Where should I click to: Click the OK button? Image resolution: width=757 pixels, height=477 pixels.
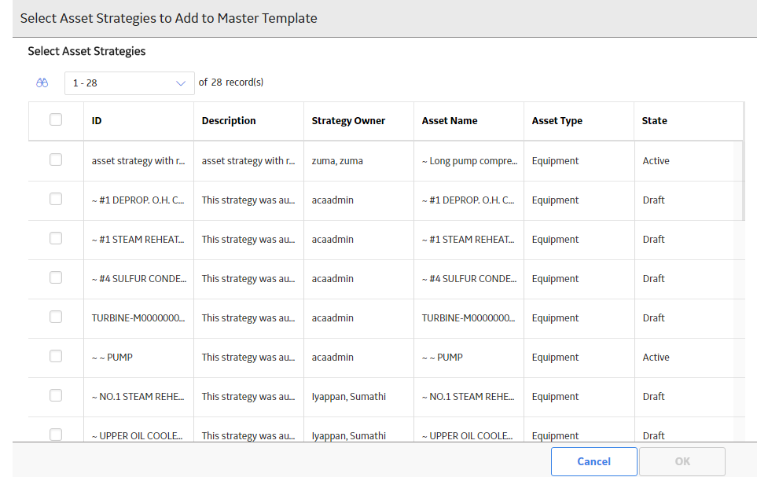click(682, 461)
